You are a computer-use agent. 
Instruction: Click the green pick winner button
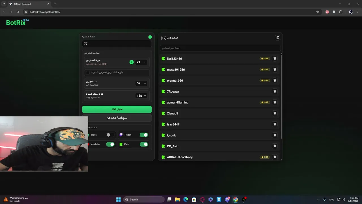pos(117,109)
